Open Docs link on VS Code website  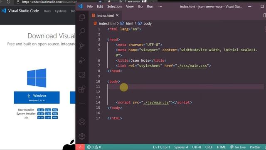[47, 11]
